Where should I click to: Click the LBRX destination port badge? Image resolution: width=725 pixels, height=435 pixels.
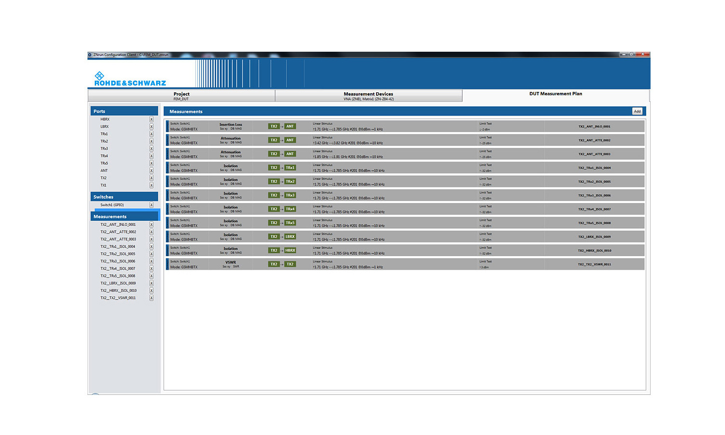pos(290,237)
